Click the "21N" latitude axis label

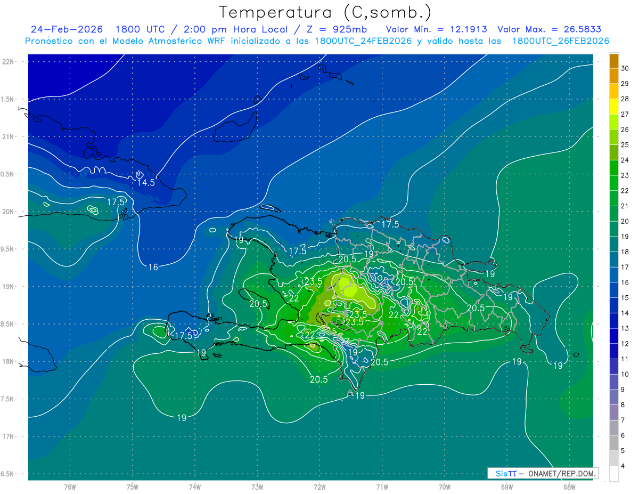[x=8, y=137]
